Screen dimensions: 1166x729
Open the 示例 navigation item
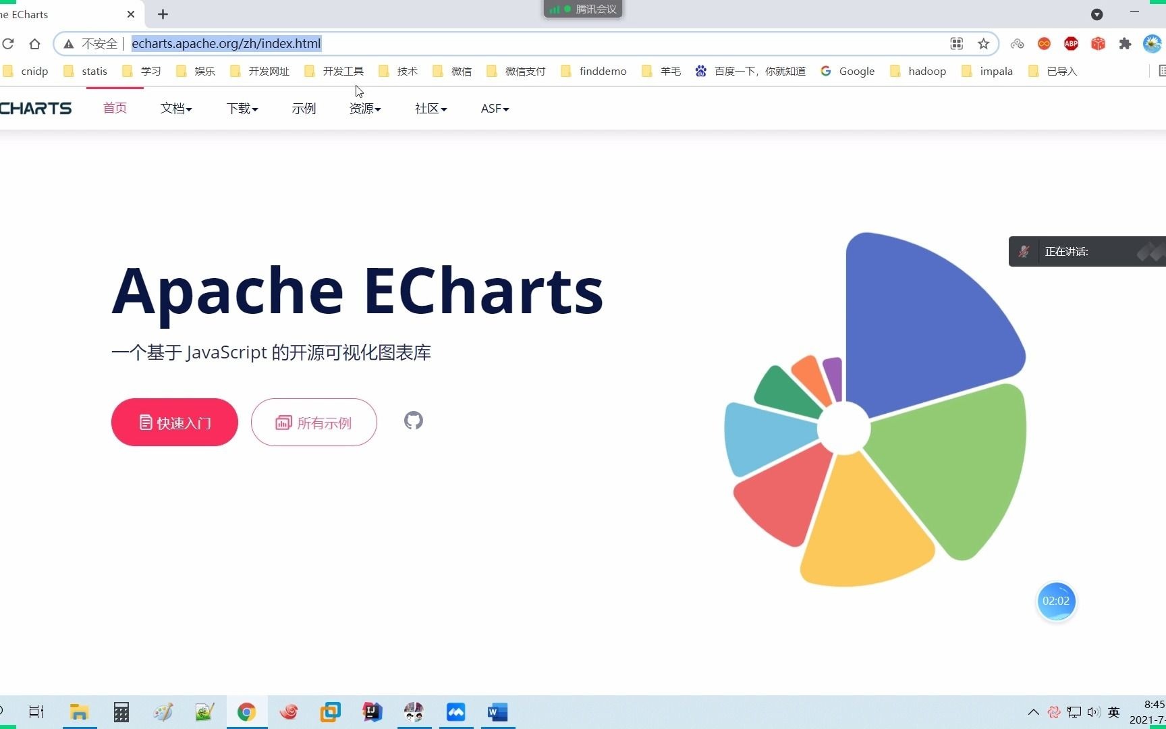304,108
